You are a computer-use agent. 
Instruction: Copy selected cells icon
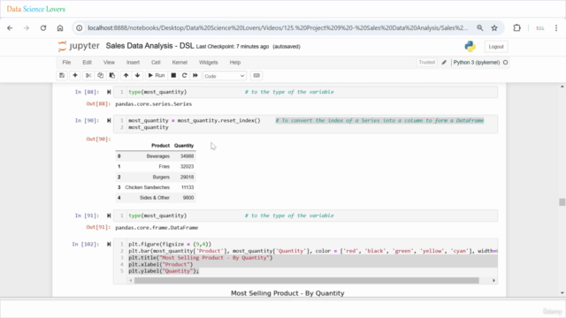[x=100, y=75]
